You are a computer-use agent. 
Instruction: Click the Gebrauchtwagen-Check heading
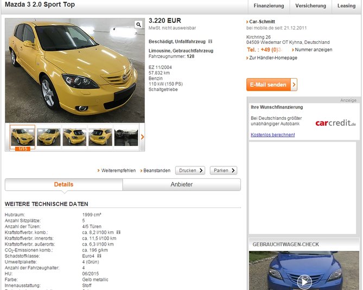[x=285, y=244]
